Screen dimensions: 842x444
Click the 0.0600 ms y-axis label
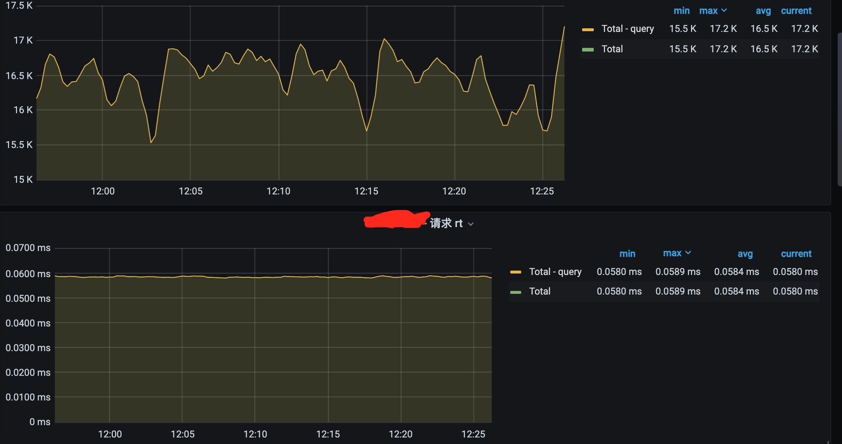[x=28, y=274]
